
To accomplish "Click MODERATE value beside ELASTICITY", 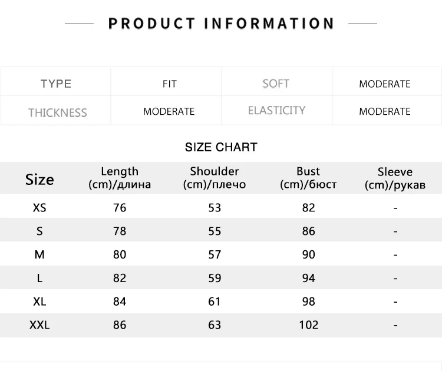I will click(x=384, y=111).
